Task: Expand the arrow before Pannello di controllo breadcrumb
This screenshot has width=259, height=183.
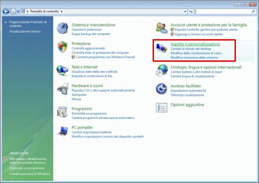Action: [28, 11]
